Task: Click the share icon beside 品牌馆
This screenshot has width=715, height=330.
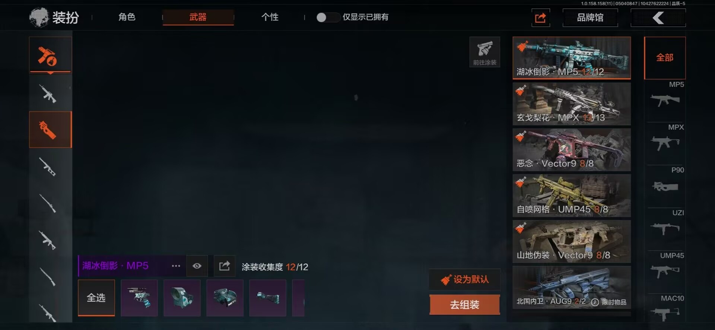Action: click(x=540, y=18)
